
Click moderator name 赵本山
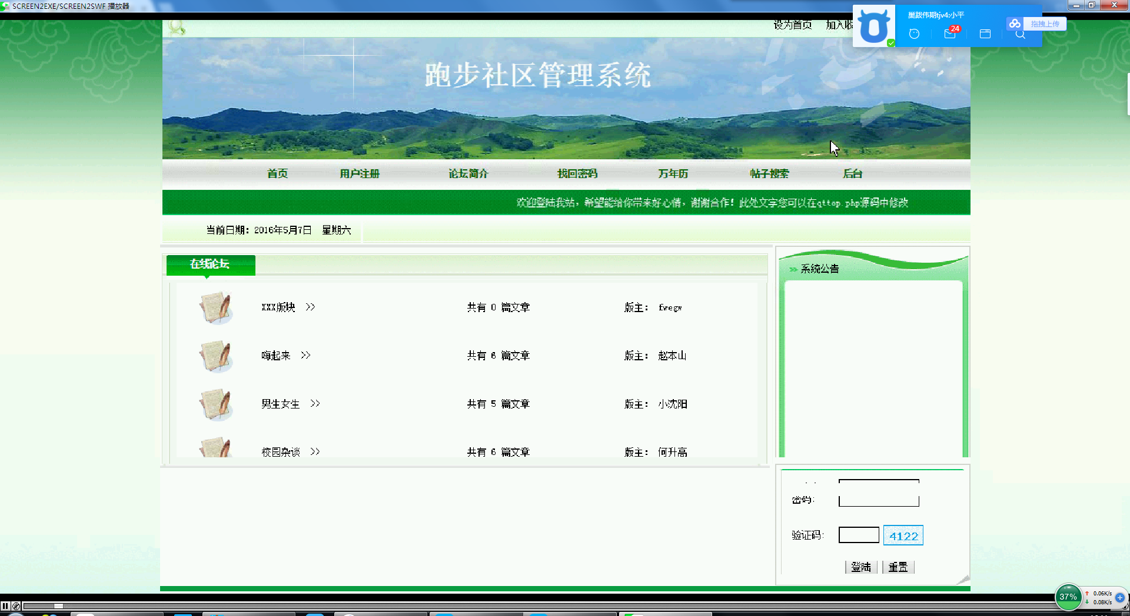tap(672, 356)
